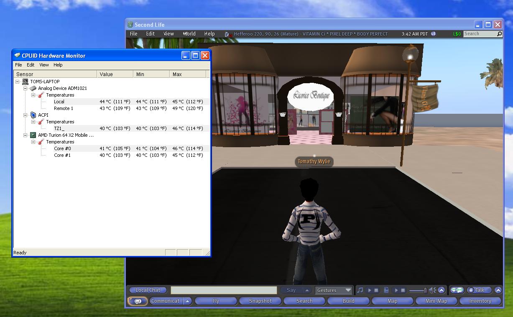This screenshot has width=513, height=317.
Task: Click thermometer icon under Analog Device ADM1021
Action: 41,95
